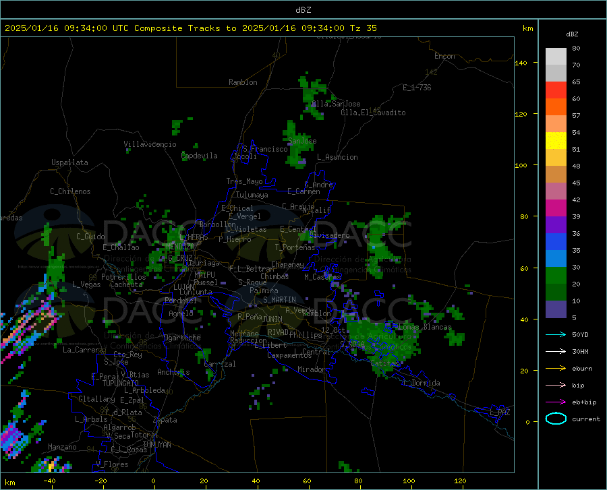607x490 pixels.
Task: Select the 39-42 dBZ magenta swatch
Action: (556, 208)
